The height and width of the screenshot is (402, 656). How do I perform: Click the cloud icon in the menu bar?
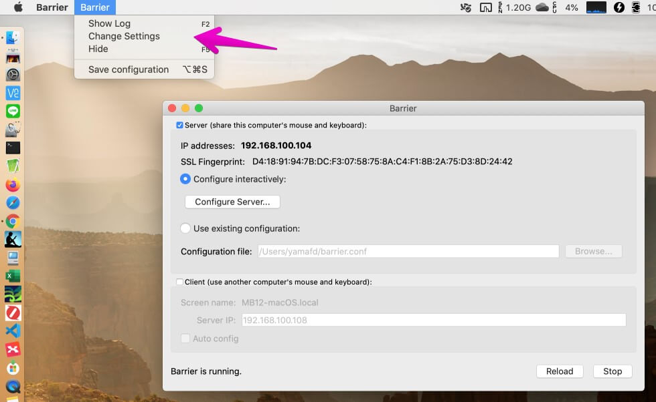(x=542, y=7)
